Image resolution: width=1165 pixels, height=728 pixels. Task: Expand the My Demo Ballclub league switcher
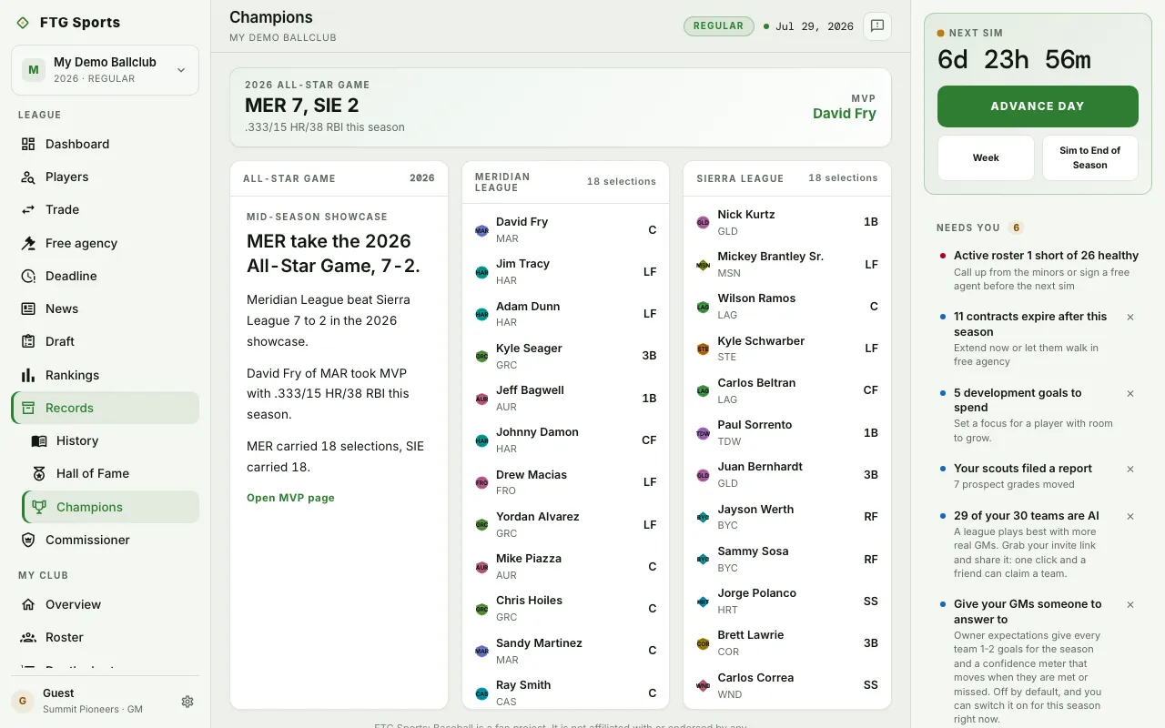[105, 70]
